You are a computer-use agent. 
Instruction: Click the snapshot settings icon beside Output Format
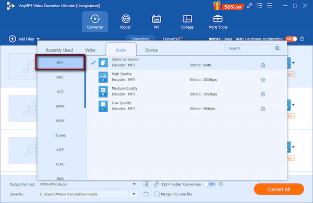146,184
